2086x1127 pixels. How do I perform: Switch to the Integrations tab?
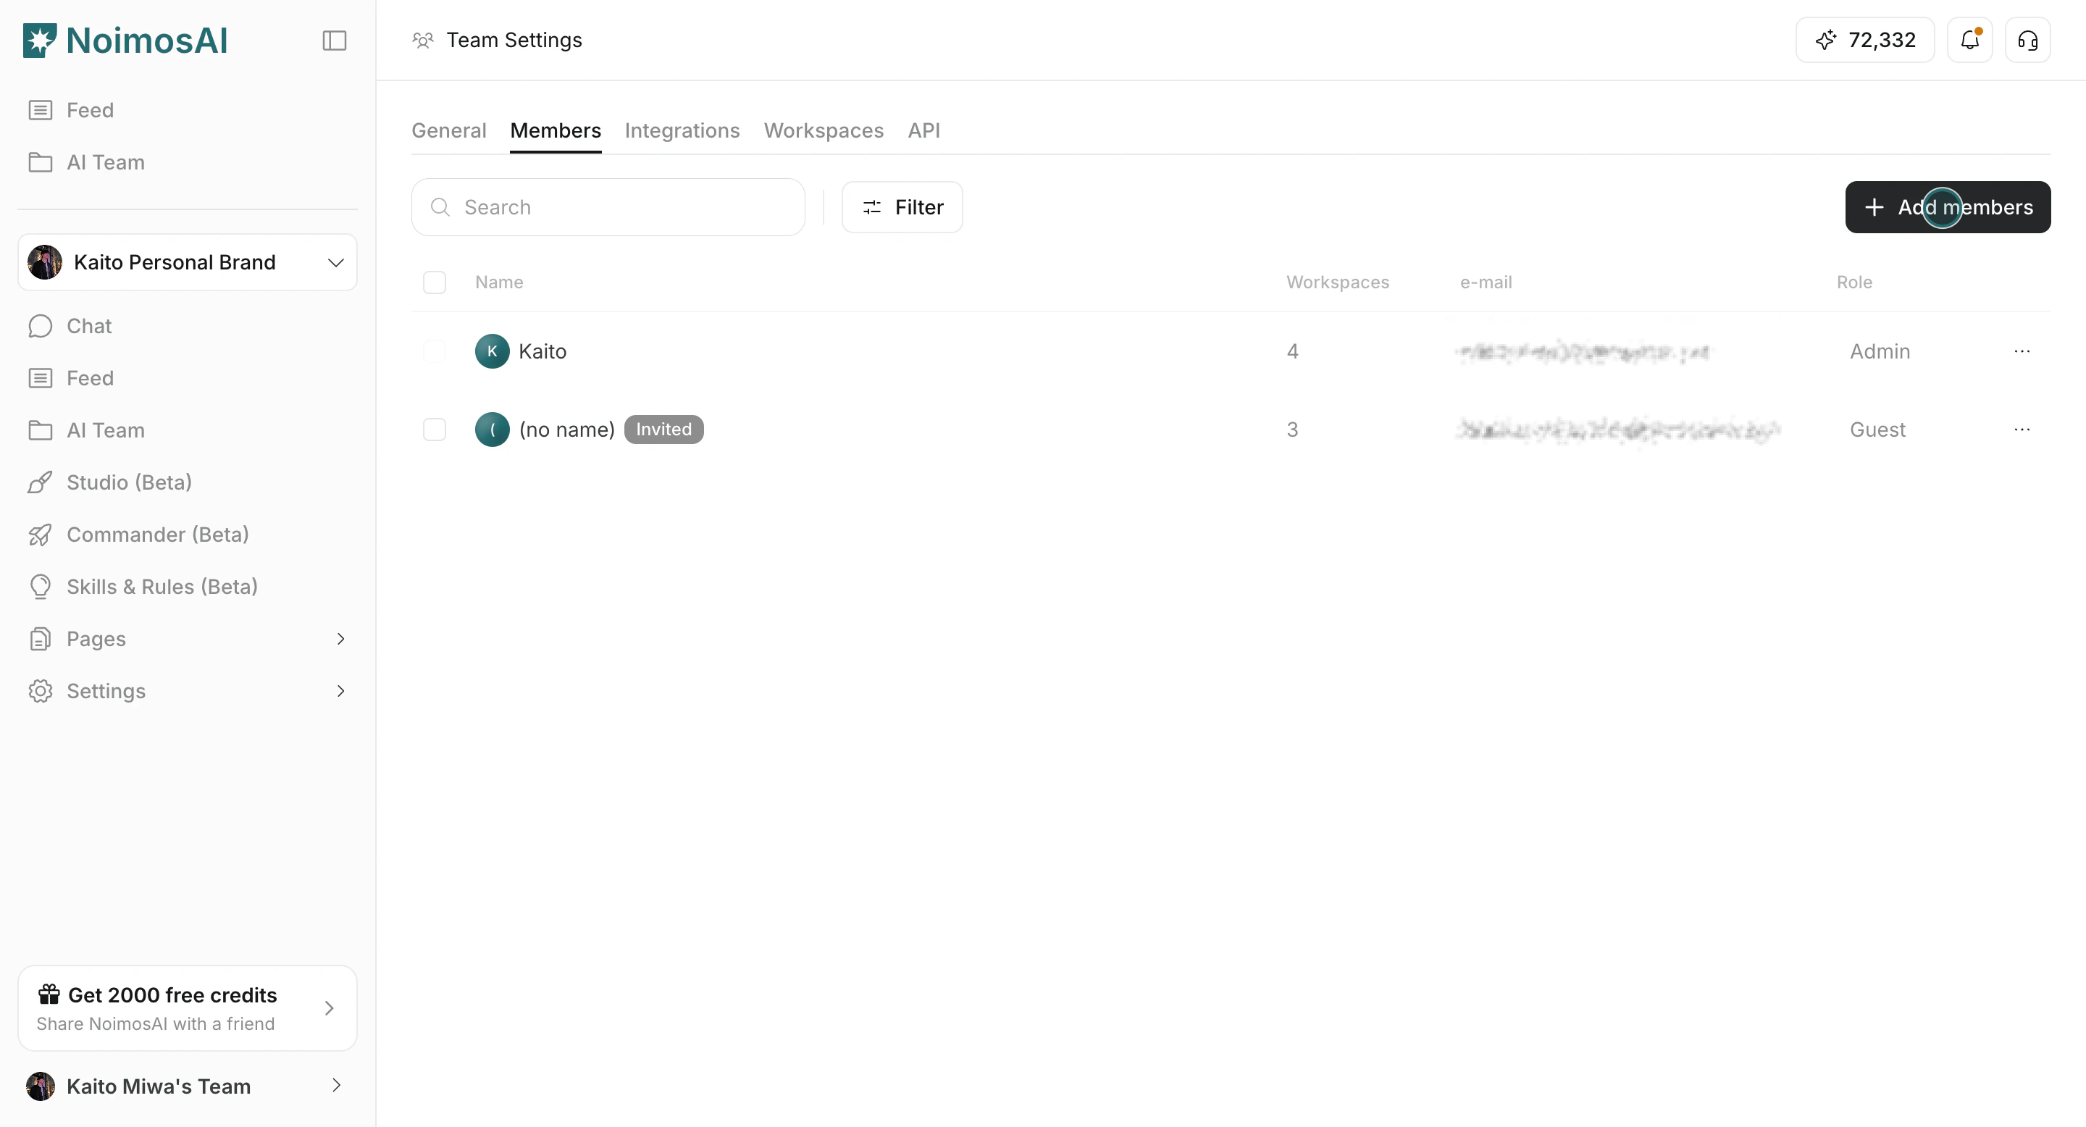pos(682,130)
